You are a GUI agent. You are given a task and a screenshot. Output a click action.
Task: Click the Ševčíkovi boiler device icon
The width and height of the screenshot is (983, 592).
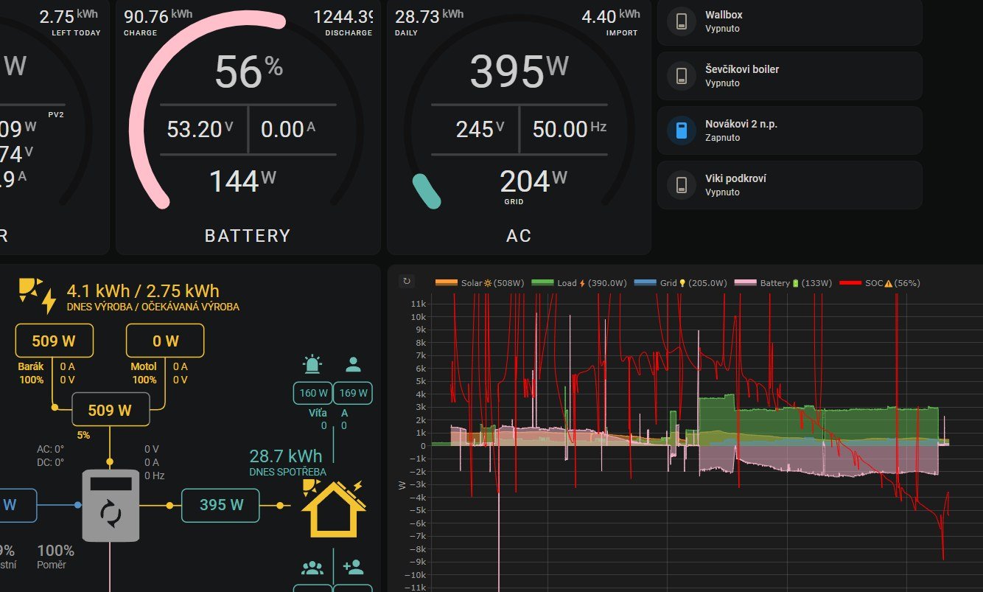pyautogui.click(x=682, y=76)
